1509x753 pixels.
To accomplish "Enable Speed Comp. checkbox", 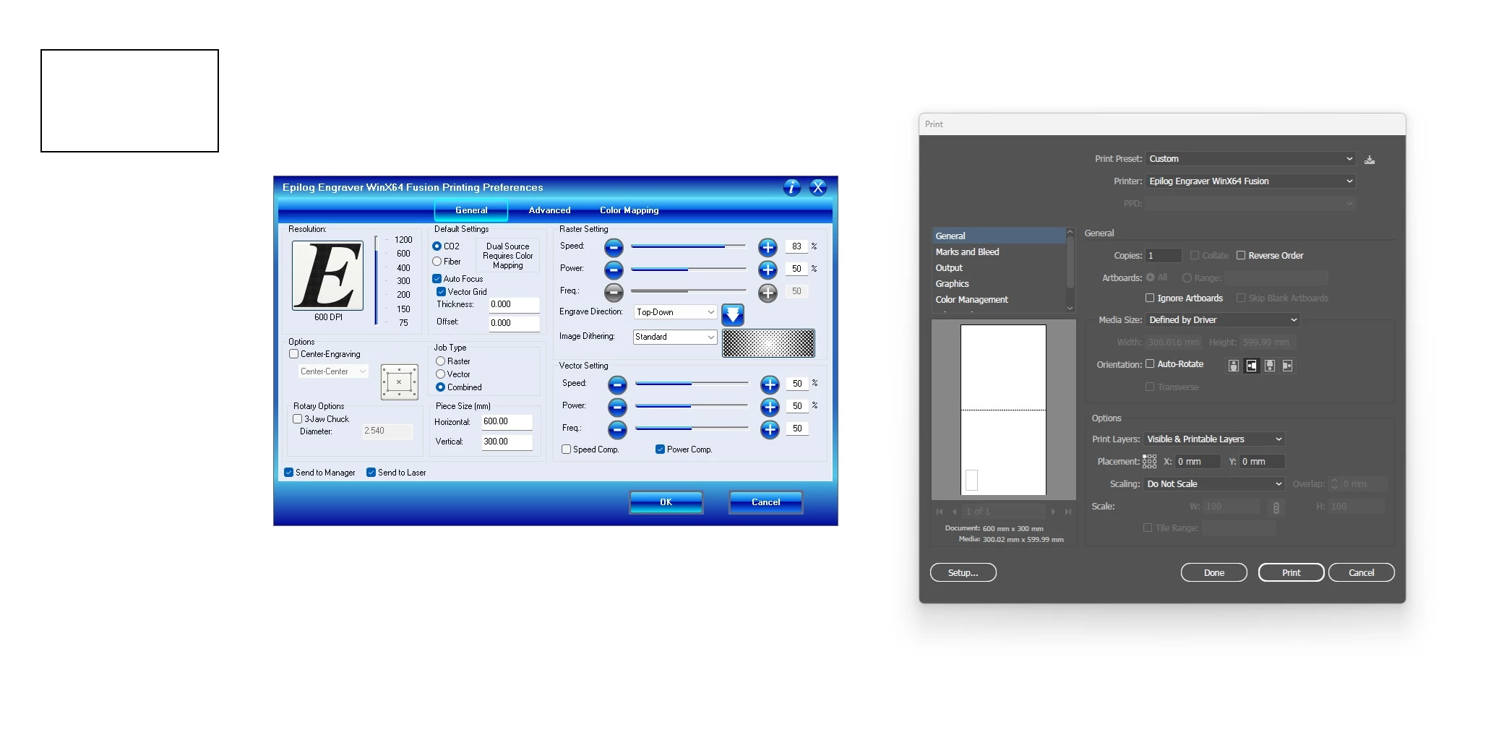I will click(567, 449).
